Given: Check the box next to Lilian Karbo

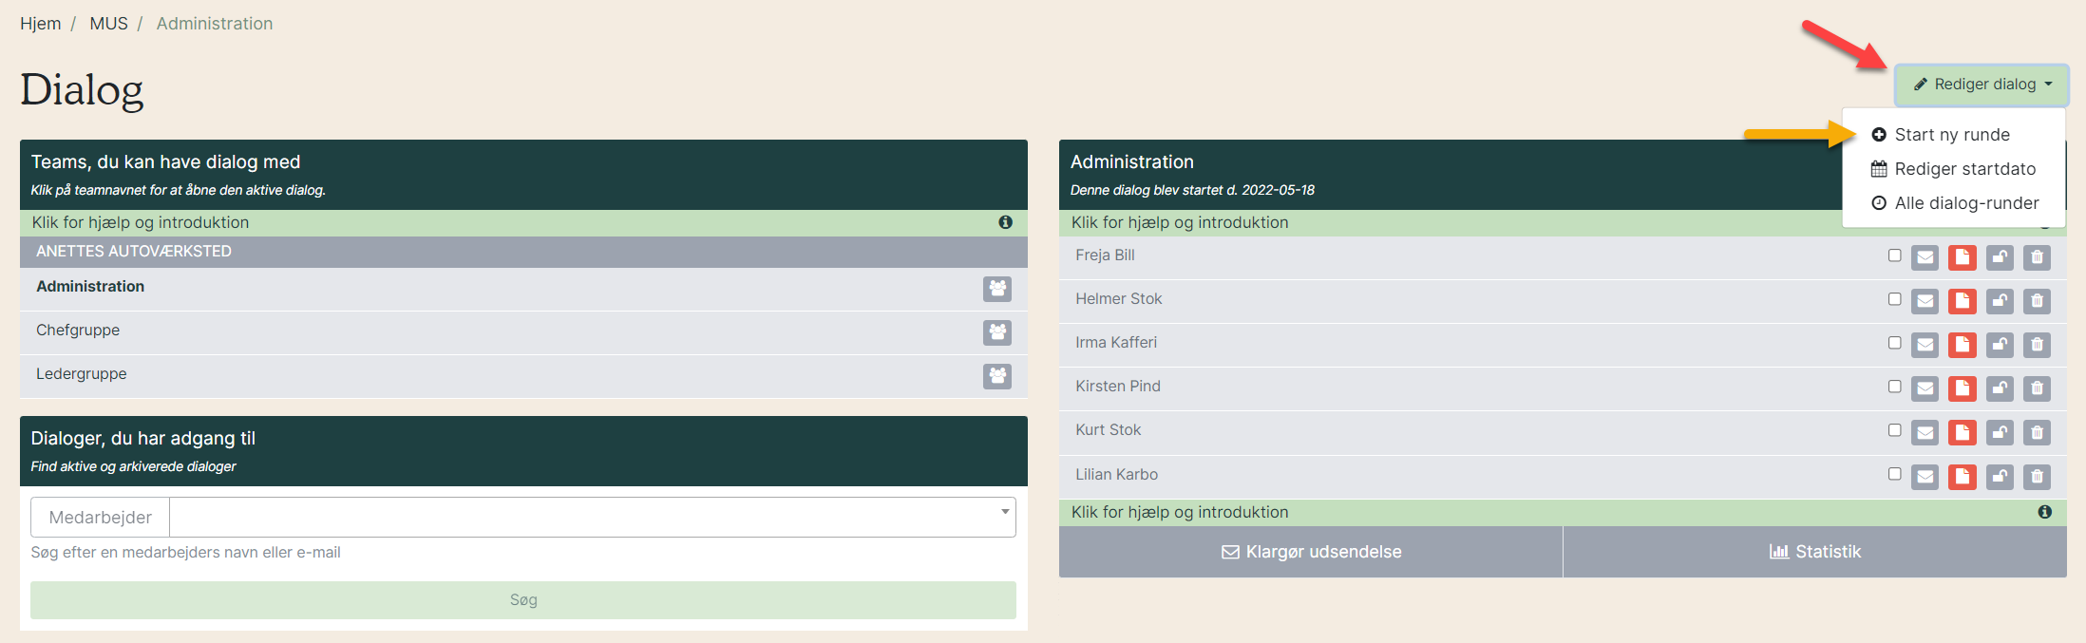Looking at the screenshot, I should click(1894, 474).
